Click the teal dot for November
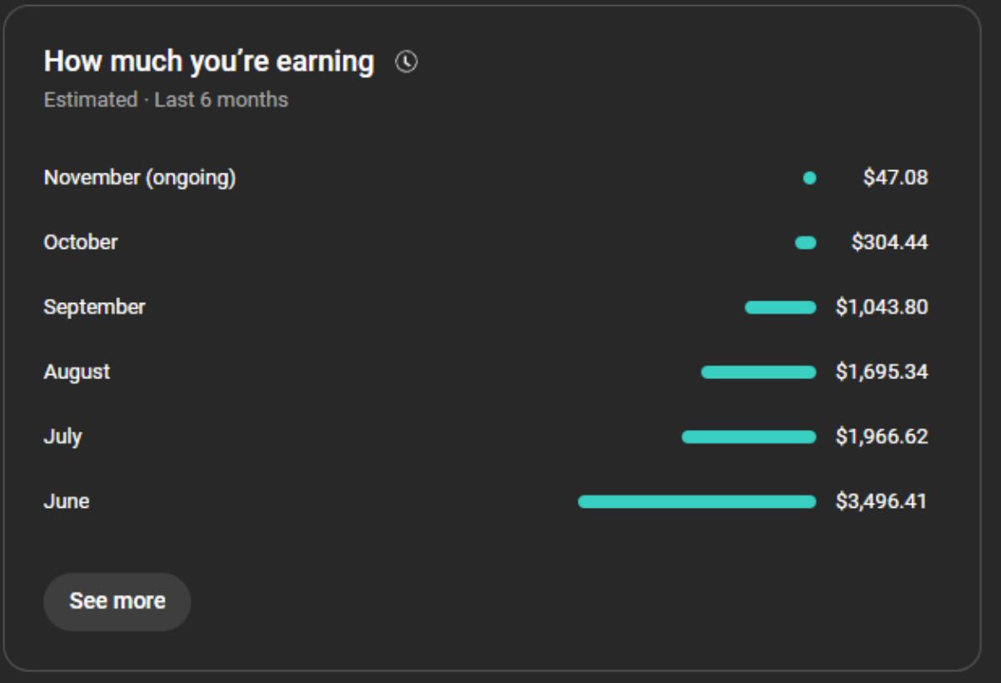 pos(810,178)
